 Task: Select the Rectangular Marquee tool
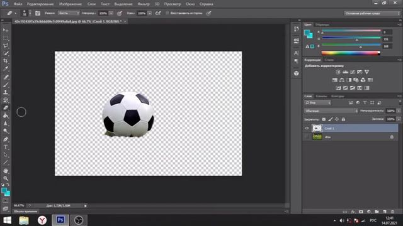6,38
